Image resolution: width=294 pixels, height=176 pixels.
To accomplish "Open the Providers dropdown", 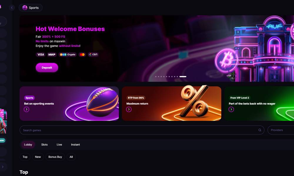I will click(x=281, y=130).
